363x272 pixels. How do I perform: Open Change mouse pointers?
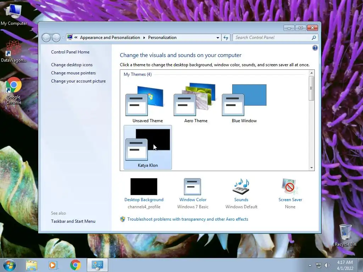click(73, 73)
